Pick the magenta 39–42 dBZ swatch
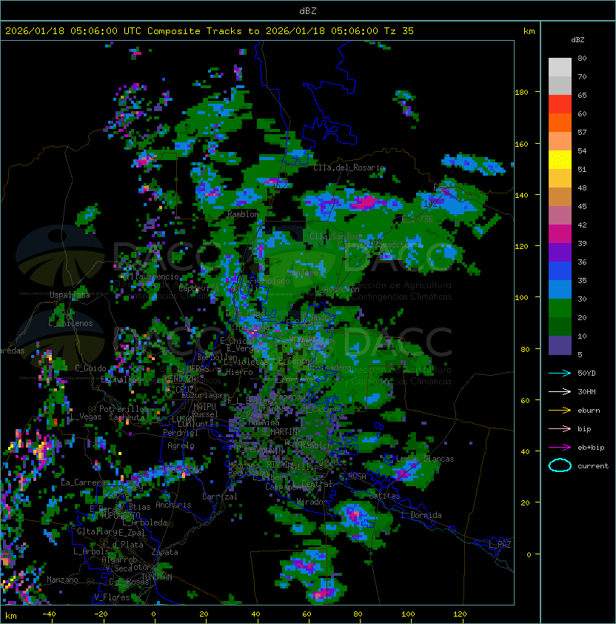This screenshot has width=616, height=624. (560, 234)
